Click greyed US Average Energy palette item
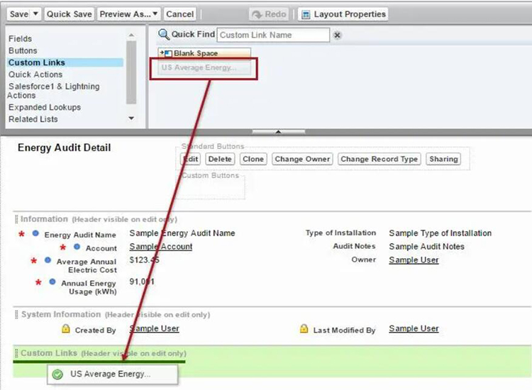 point(204,67)
